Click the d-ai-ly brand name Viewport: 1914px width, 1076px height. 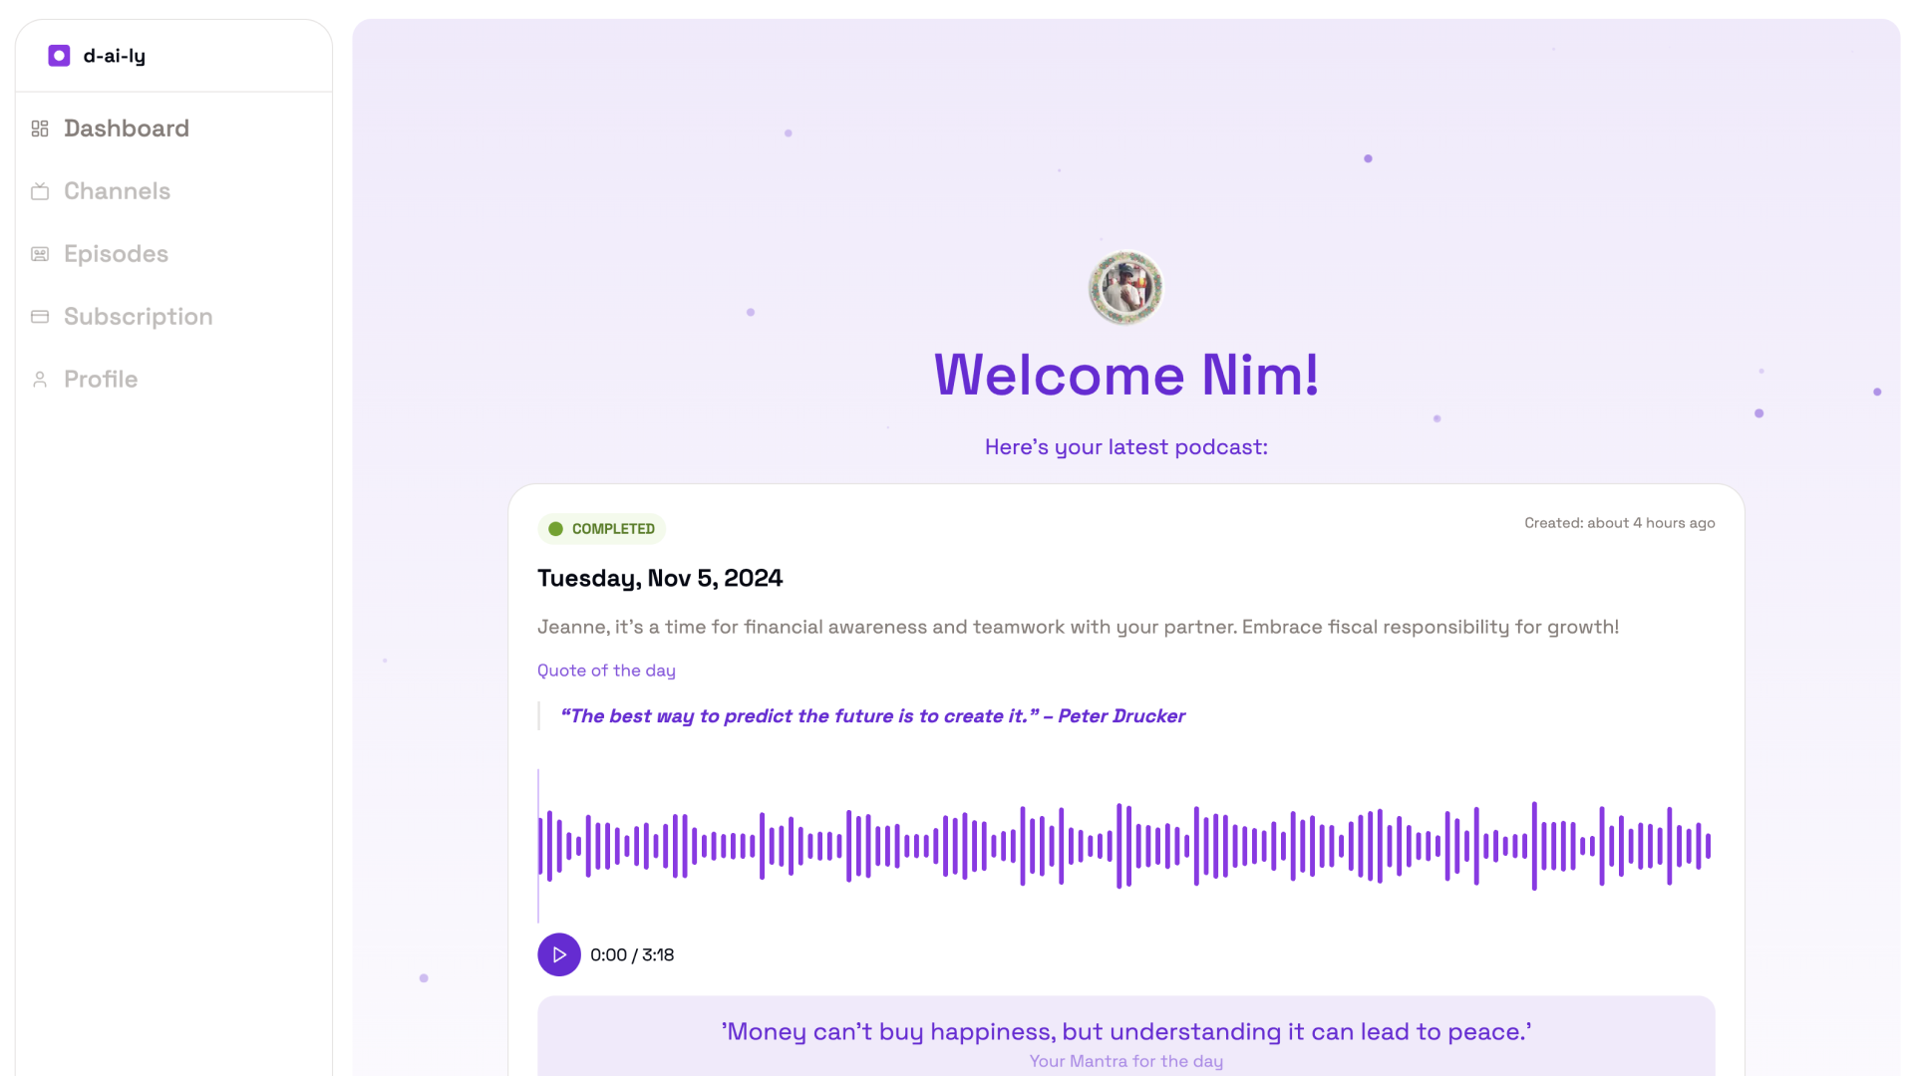point(115,56)
